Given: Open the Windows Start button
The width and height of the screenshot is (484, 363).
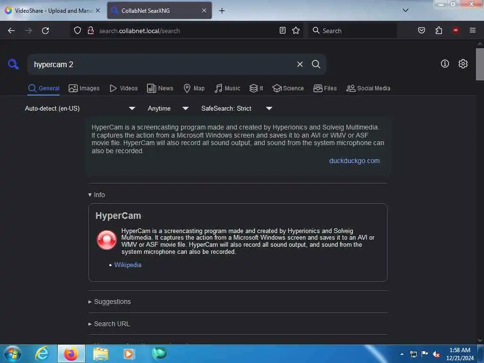Looking at the screenshot, I should [13, 354].
